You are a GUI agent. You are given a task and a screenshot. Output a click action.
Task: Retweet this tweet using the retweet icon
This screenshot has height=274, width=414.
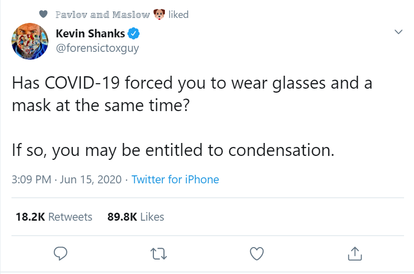click(158, 254)
